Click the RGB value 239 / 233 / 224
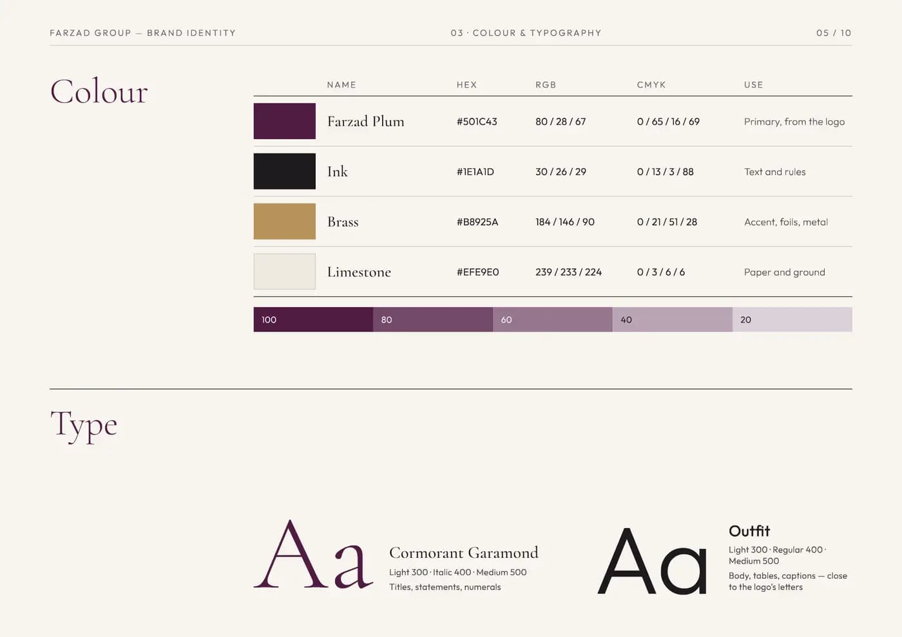This screenshot has height=637, width=902. (568, 272)
